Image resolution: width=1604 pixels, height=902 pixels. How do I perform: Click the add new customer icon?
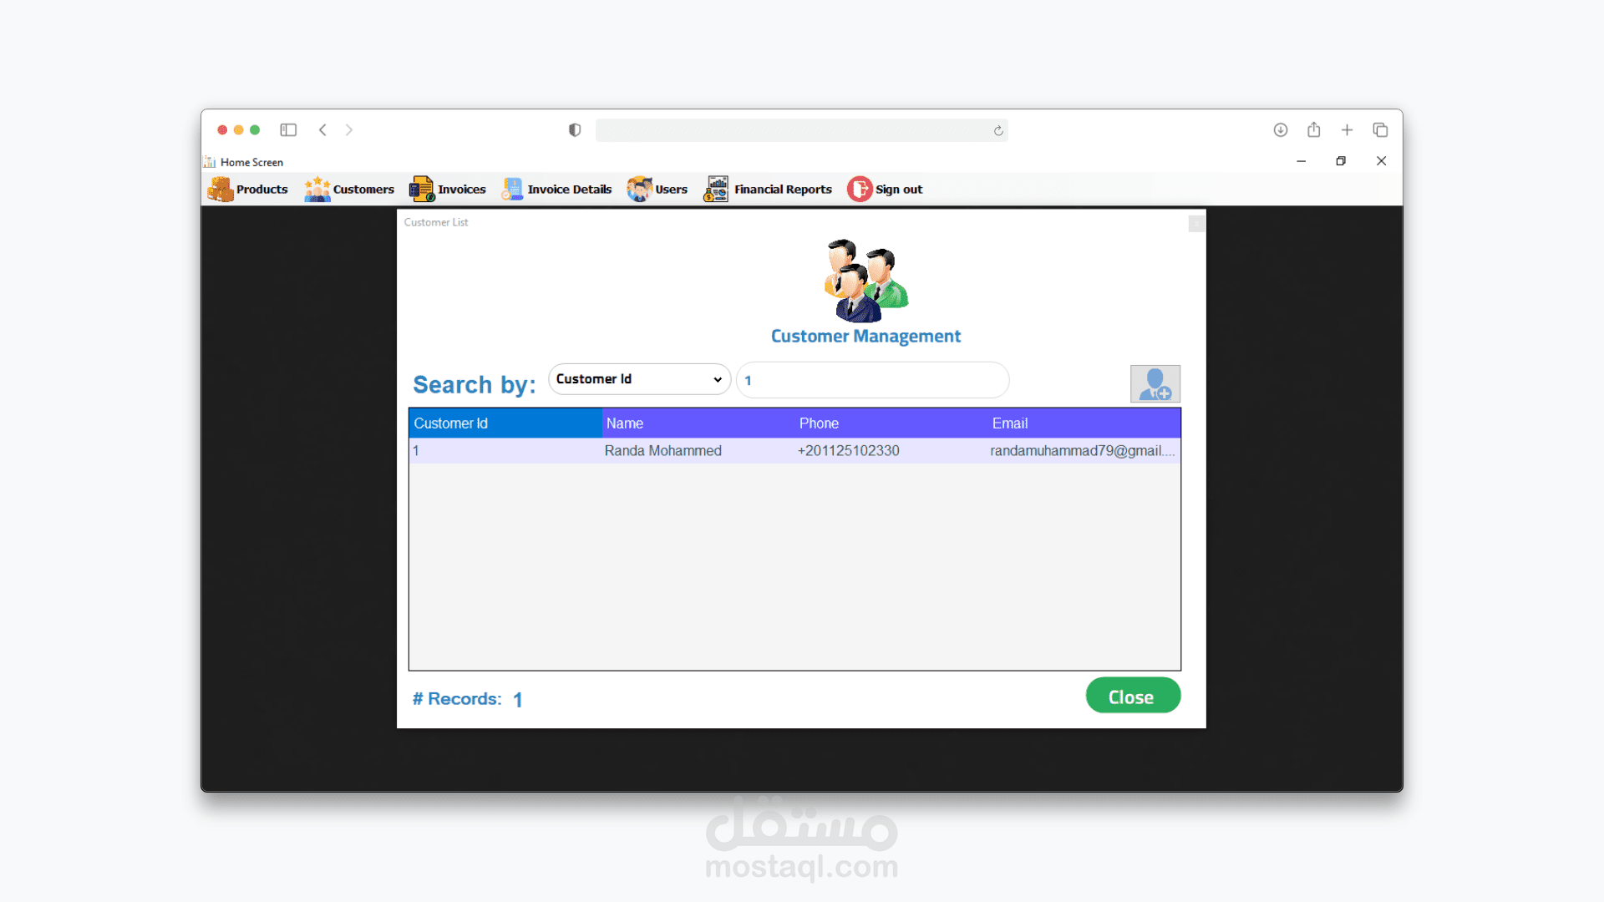coord(1155,384)
